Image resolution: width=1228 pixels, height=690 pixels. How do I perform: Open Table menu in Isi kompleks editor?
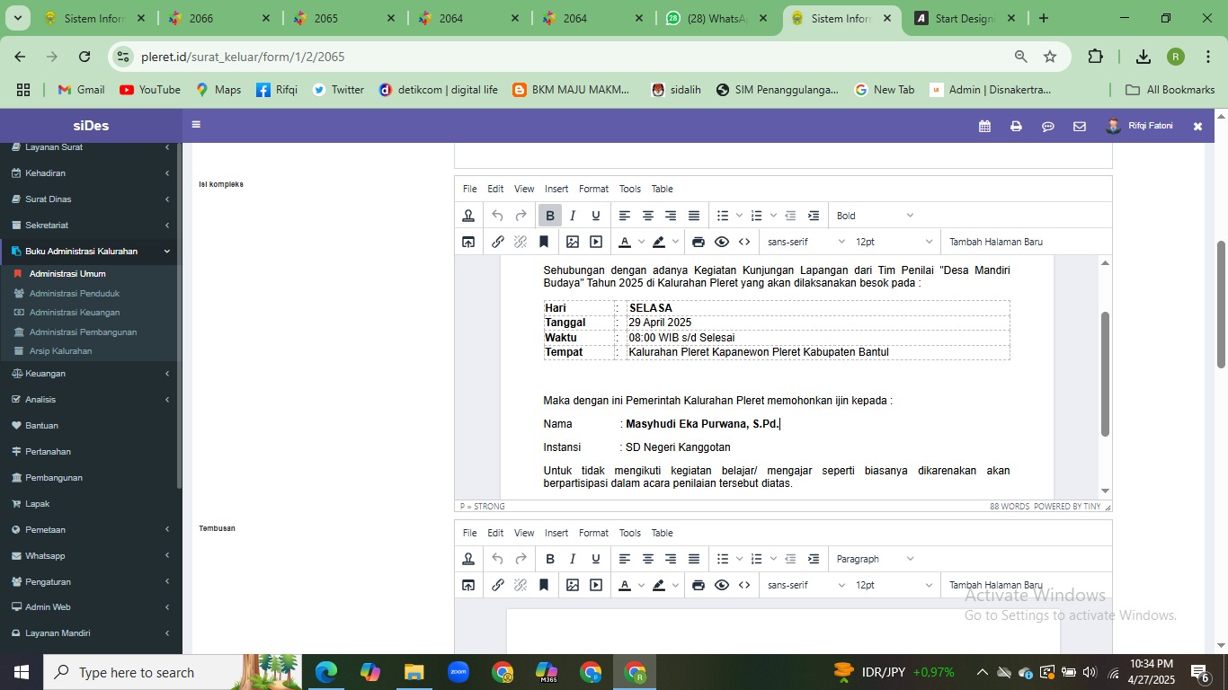[663, 189]
